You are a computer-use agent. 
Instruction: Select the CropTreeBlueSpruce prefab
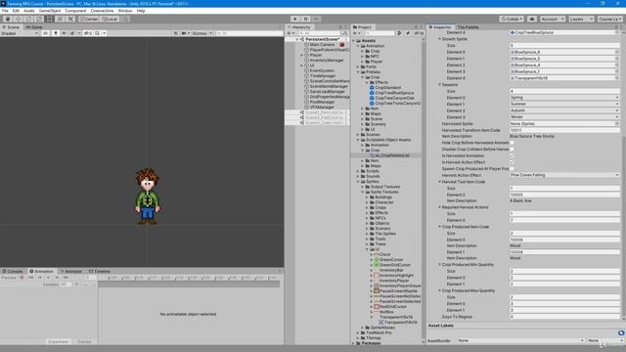(x=394, y=93)
